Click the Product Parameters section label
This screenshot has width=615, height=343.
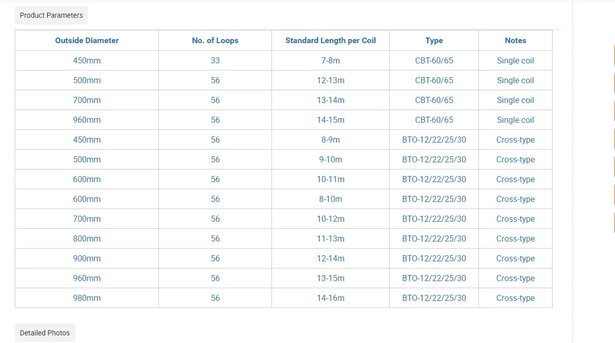pyautogui.click(x=51, y=15)
